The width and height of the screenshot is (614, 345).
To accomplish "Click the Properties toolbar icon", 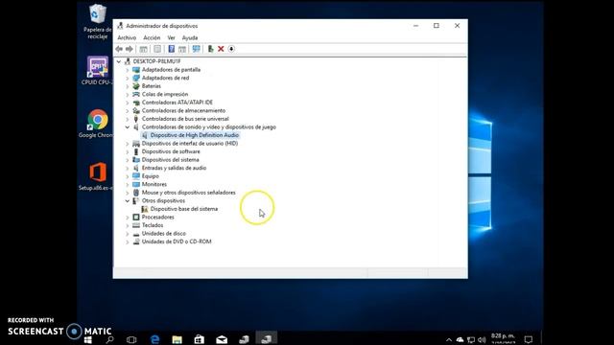I will (x=157, y=49).
